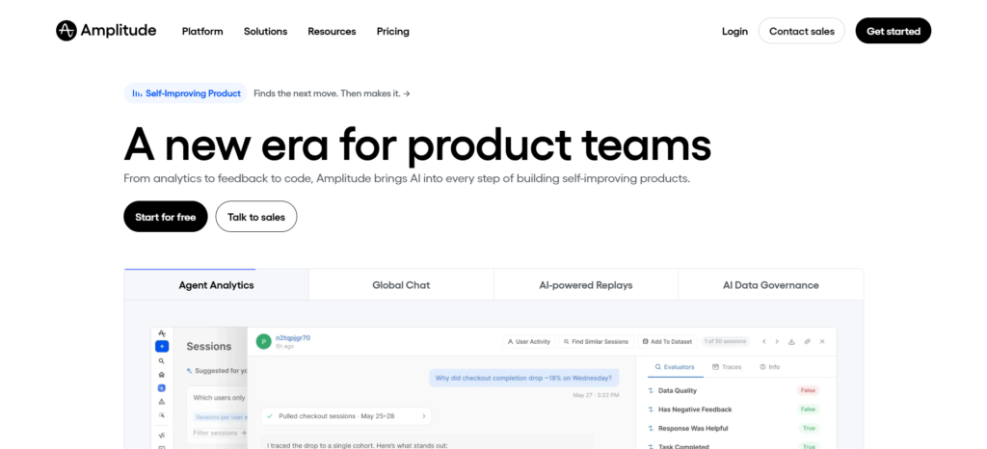
Task: Switch to the Agent Analytics tab
Action: tap(217, 285)
